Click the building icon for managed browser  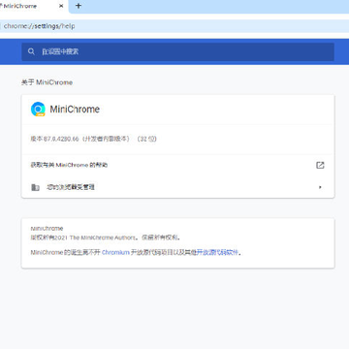tap(35, 187)
